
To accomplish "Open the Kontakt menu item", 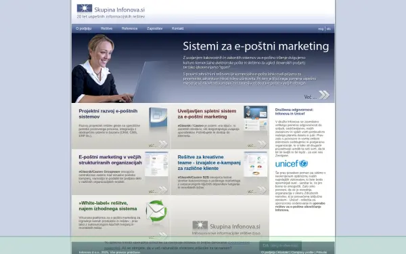I will point(177,28).
